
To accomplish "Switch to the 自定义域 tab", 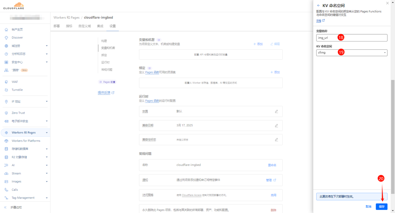I will pos(85,26).
